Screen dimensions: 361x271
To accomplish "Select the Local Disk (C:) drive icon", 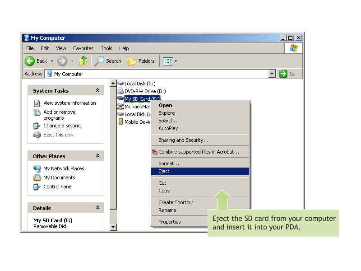I will (120, 83).
